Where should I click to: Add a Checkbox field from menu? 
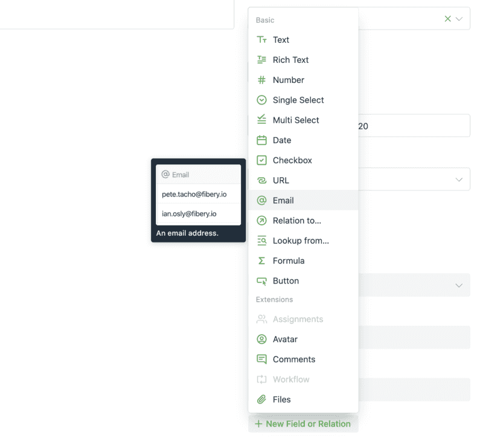tap(292, 160)
